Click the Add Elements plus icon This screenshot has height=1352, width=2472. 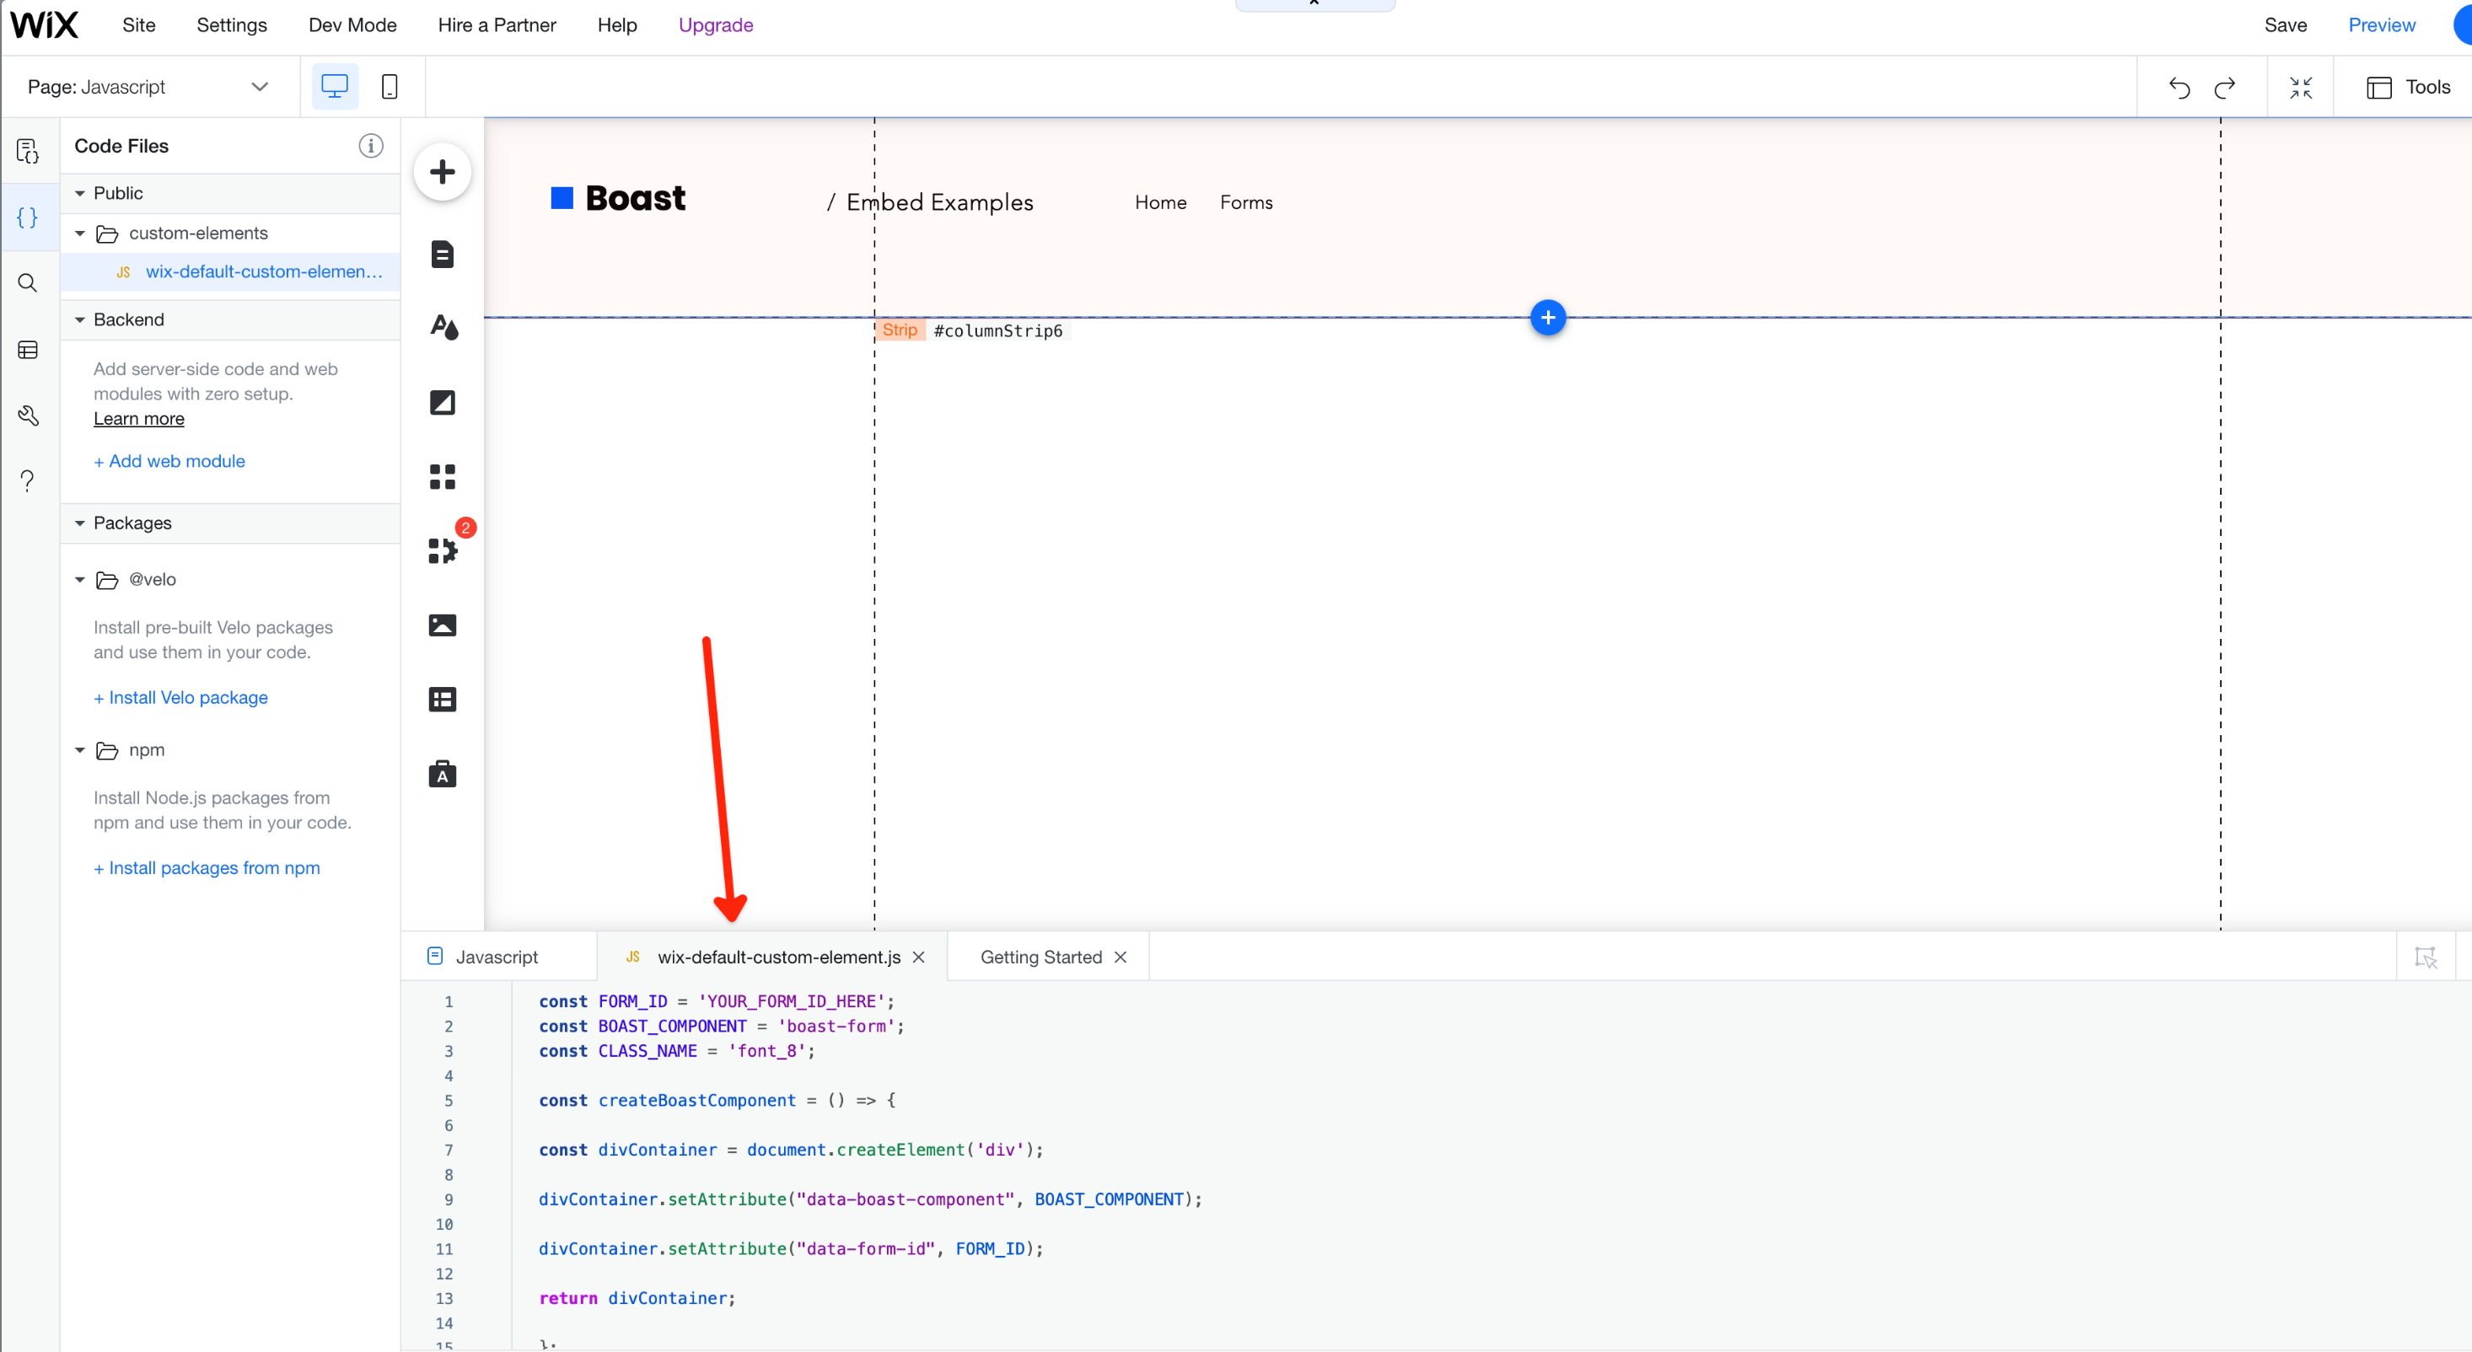click(x=443, y=173)
